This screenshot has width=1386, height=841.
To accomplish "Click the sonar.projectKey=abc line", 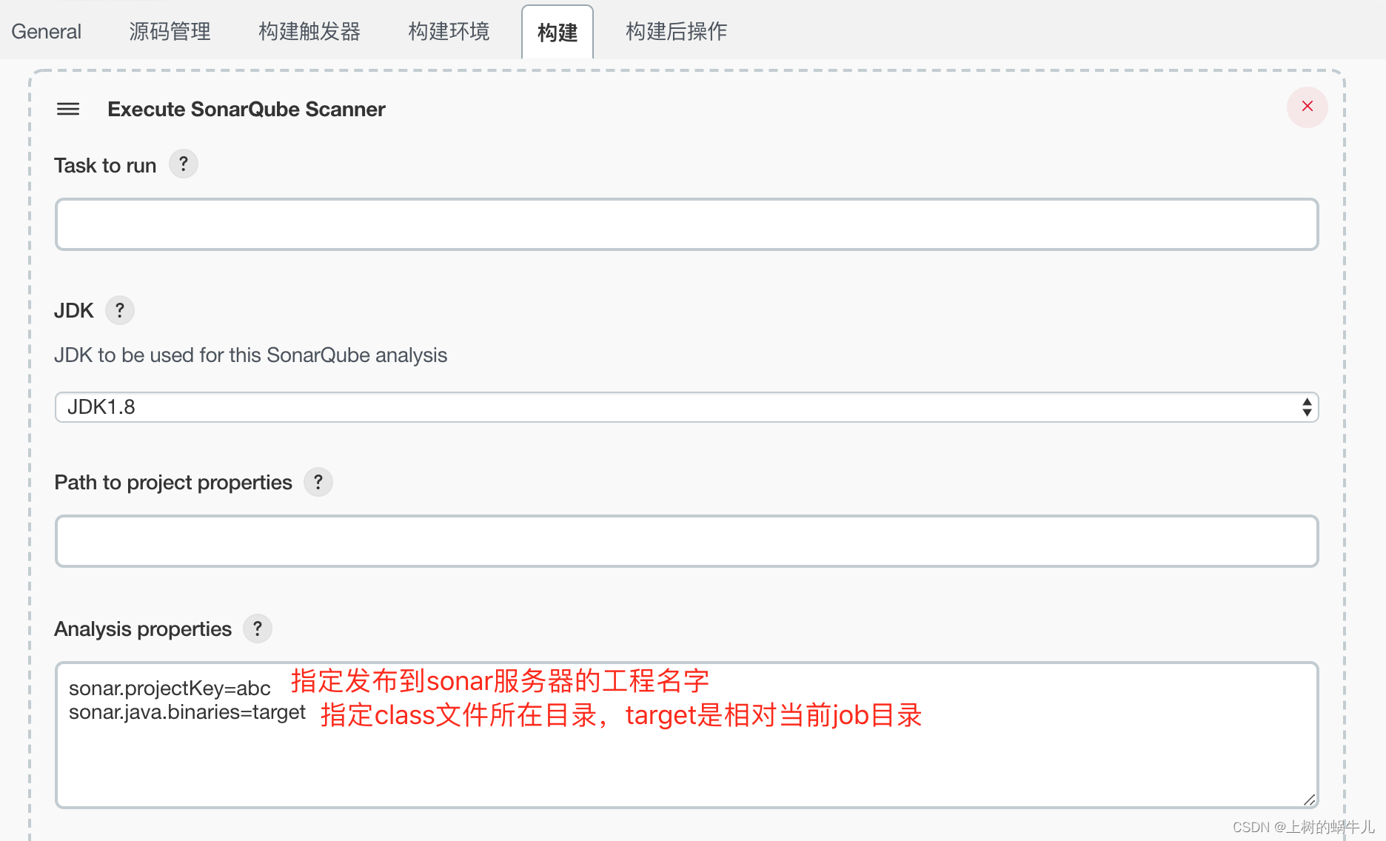I will tap(170, 688).
